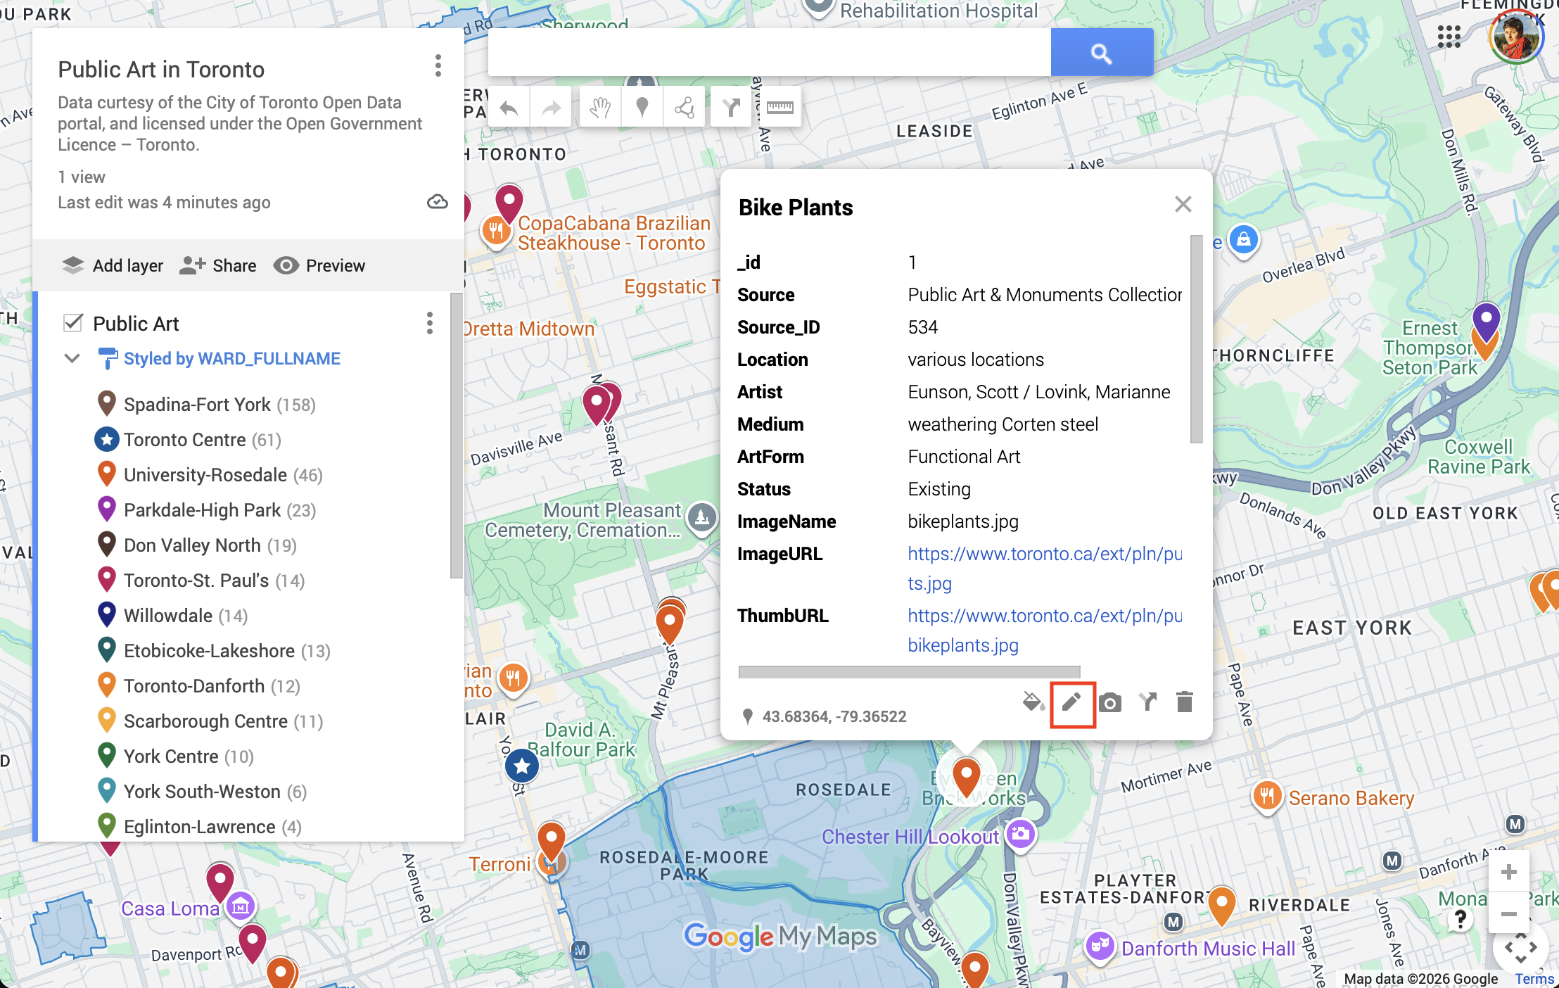Image resolution: width=1559 pixels, height=988 pixels.
Task: Add image using the camera icon
Action: click(x=1110, y=702)
